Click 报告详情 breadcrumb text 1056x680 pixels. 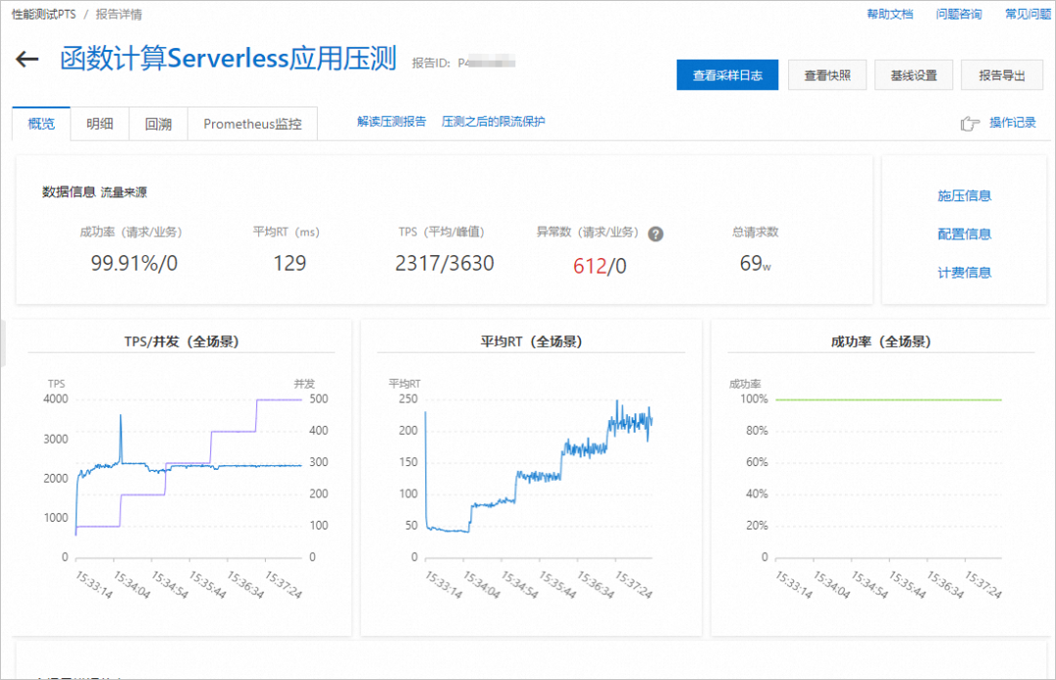(x=118, y=14)
